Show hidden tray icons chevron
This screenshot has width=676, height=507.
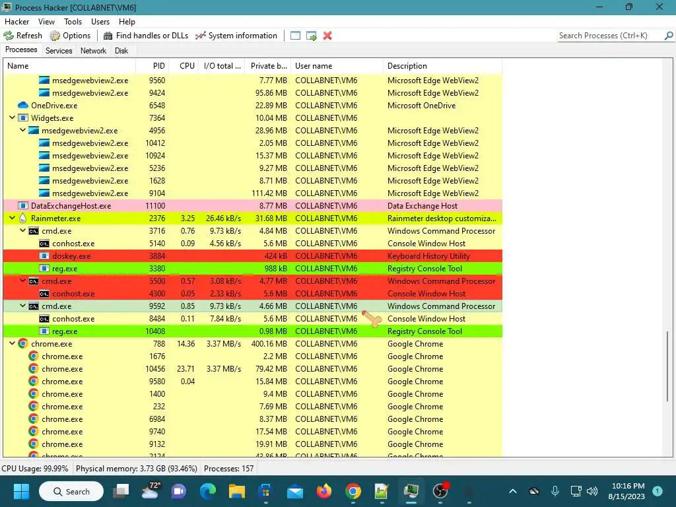tap(512, 491)
